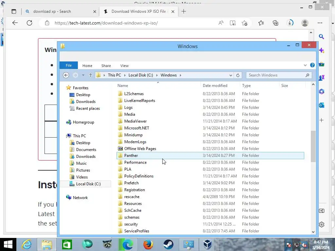This screenshot has height=251, width=335.
Task: Open VirtualBox icon on the taskbar
Action: (x=207, y=244)
